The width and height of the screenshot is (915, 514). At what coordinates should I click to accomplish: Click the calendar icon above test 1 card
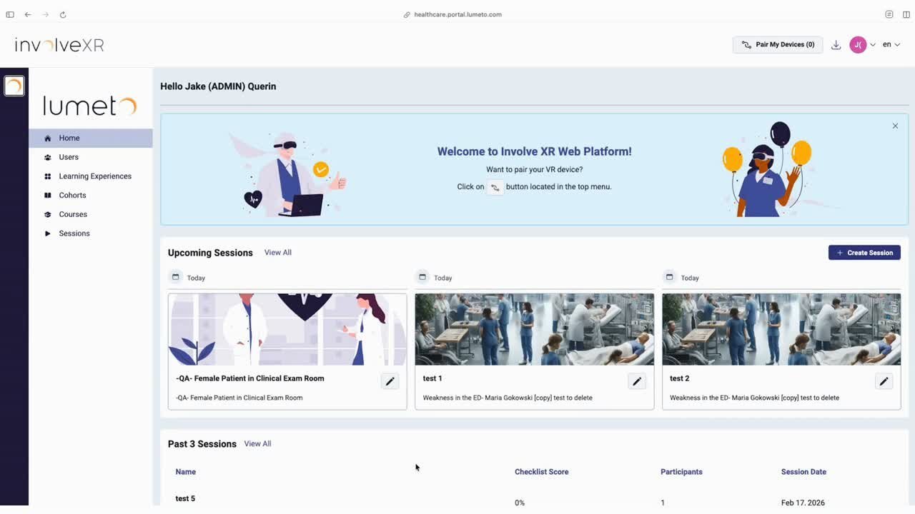[422, 277]
